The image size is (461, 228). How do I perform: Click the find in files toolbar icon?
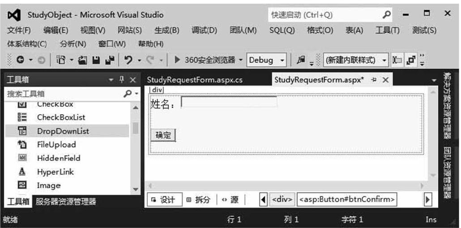(300, 60)
